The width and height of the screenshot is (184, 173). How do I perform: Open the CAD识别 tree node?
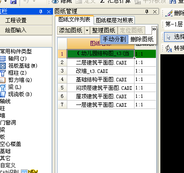[9, 171]
